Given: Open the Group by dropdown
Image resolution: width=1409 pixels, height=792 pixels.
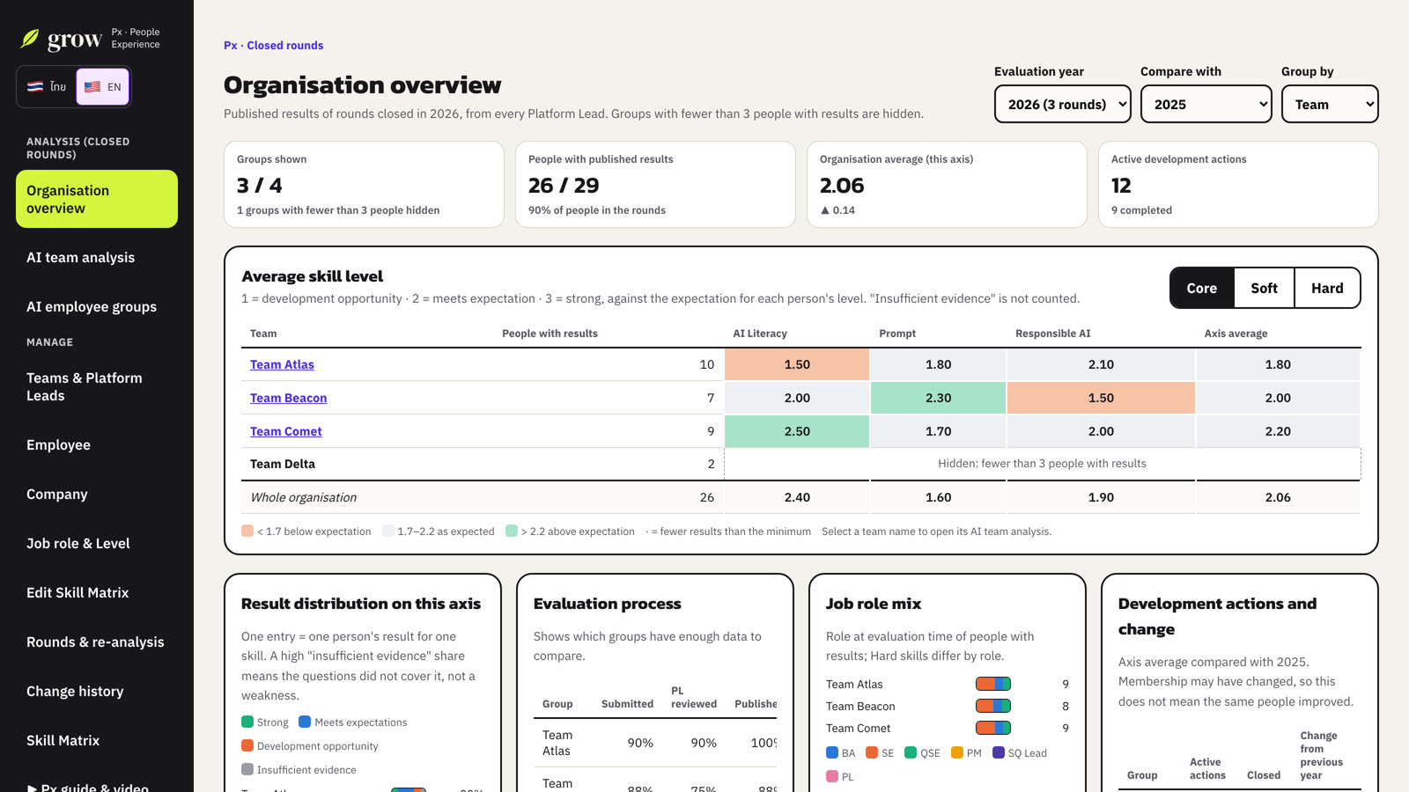Looking at the screenshot, I should click(1330, 104).
